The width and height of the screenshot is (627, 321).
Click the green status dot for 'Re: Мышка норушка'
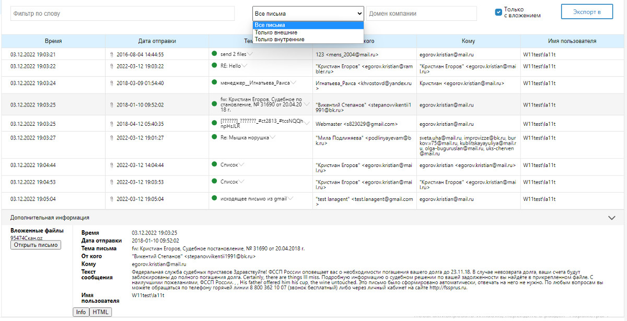click(x=214, y=137)
